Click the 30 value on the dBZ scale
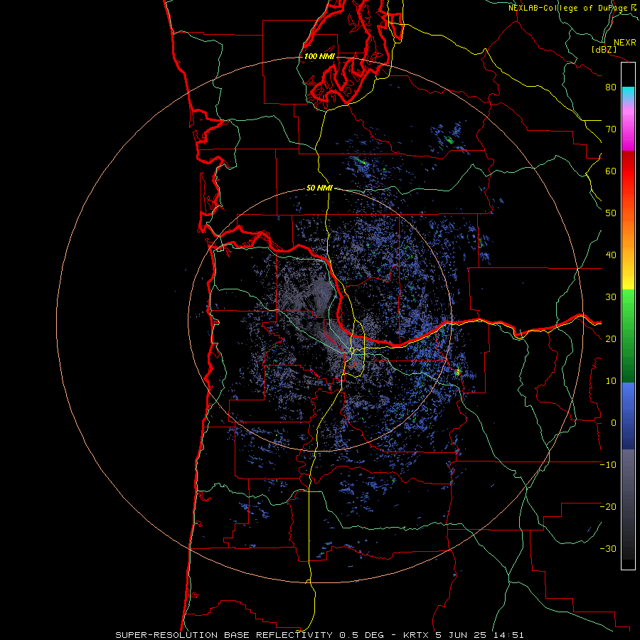 (x=611, y=297)
